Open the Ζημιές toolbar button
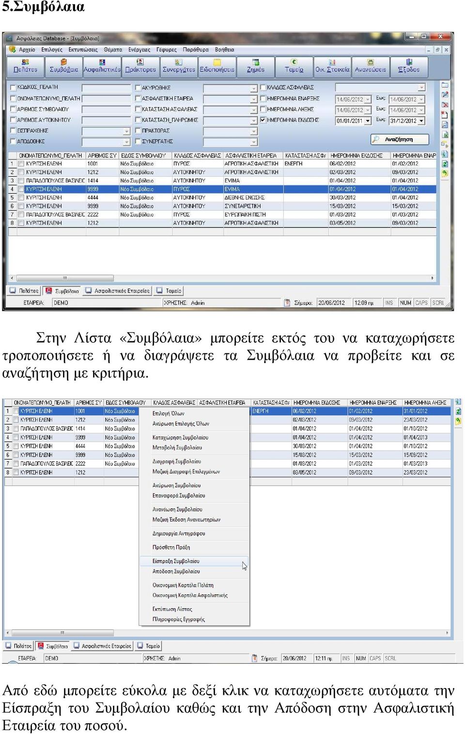Viewport: 465px width, 734px height. click(x=255, y=66)
